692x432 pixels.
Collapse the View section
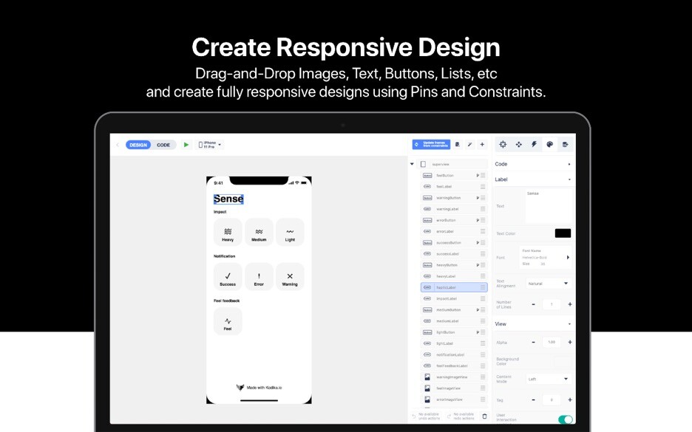tap(569, 324)
